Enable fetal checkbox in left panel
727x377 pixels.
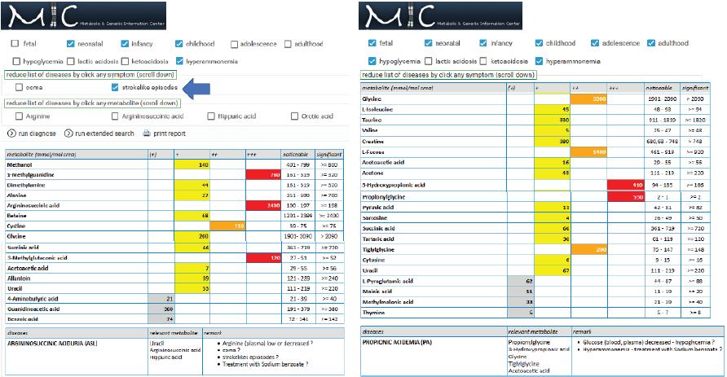[15, 43]
